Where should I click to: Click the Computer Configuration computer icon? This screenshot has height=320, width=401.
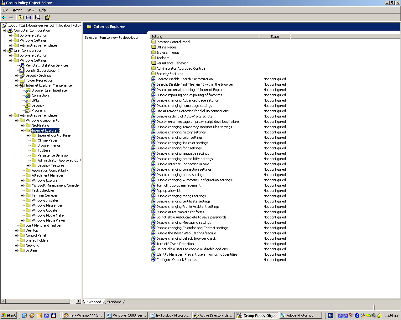pos(10,30)
